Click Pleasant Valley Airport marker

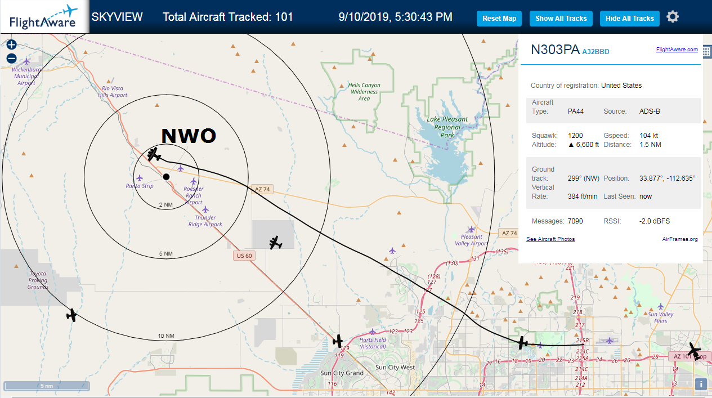pyautogui.click(x=472, y=229)
